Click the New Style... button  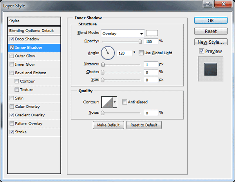[211, 42]
